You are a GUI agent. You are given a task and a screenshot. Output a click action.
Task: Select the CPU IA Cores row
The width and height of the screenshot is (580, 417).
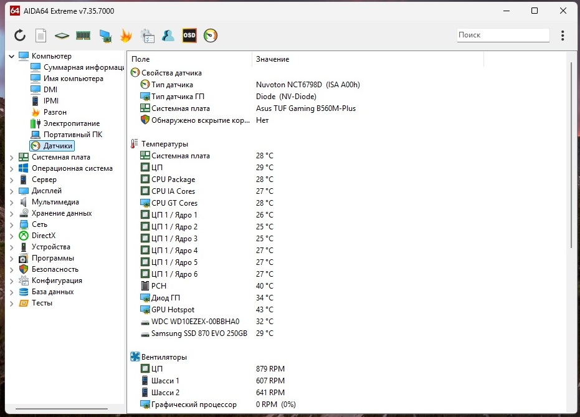point(206,191)
